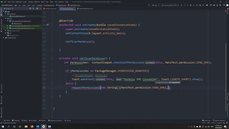Click the Windows taskbar search icon
This screenshot has height=129, width=229.
click(x=9, y=126)
